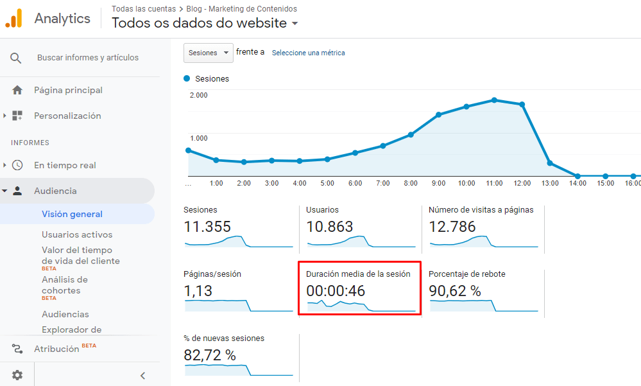
Task: Open the admin settings gear icon
Action: pos(17,375)
